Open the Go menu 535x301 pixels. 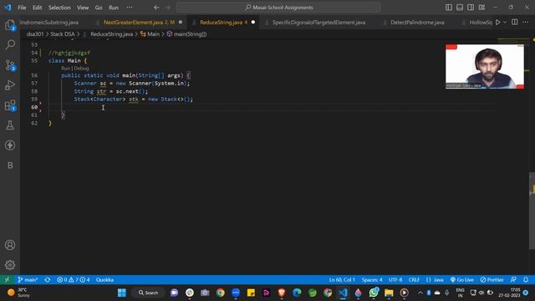coord(99,8)
